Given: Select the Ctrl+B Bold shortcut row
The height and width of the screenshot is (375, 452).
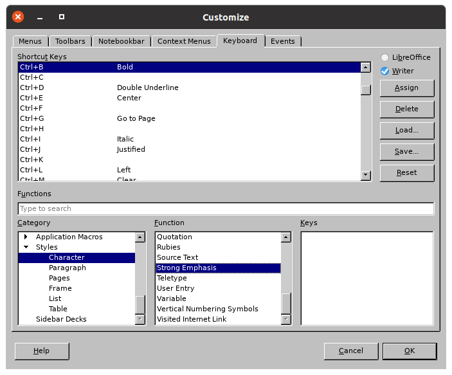Looking at the screenshot, I should (x=190, y=67).
